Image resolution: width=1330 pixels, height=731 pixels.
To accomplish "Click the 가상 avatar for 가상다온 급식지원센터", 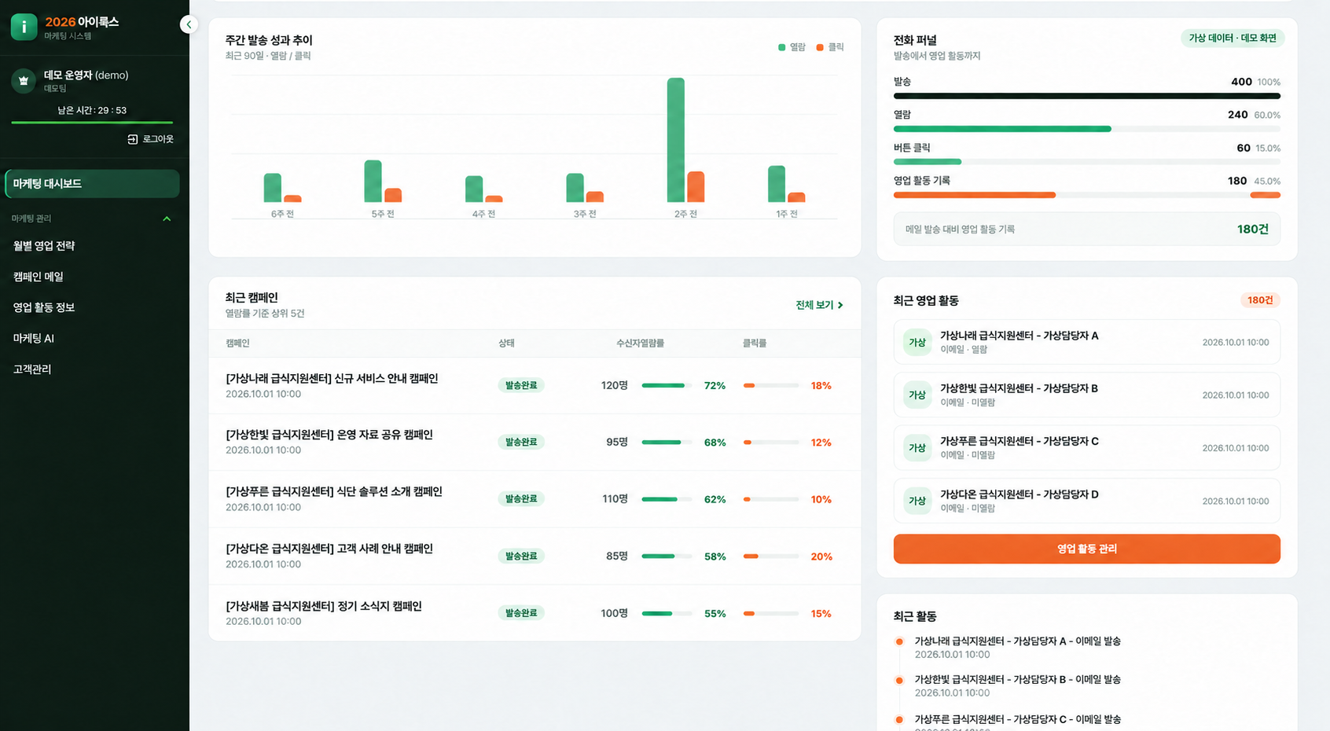I will click(x=917, y=501).
